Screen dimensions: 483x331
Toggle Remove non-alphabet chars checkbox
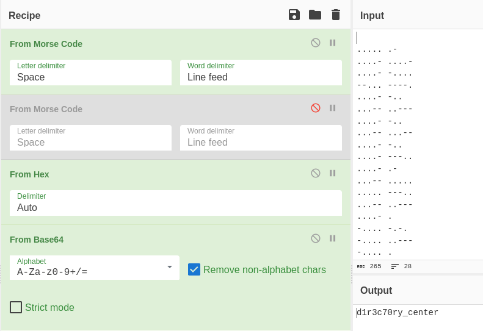194,269
